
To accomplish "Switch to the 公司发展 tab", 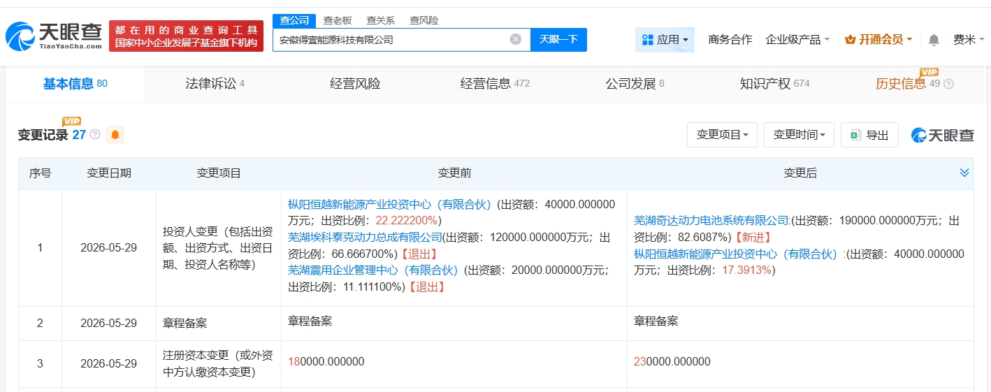I will coord(635,84).
